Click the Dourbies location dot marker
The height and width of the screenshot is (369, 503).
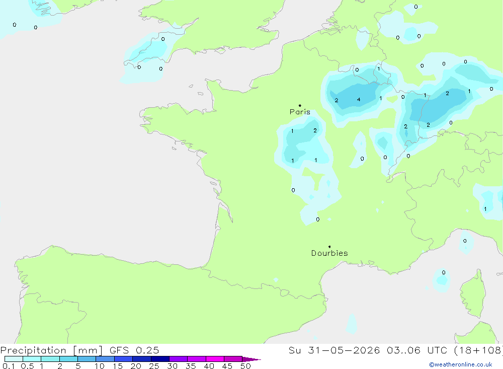pos(329,247)
